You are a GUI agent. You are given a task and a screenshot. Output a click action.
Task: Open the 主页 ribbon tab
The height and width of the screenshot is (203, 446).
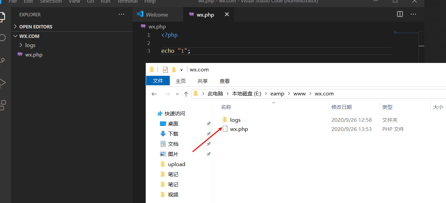pos(181,81)
